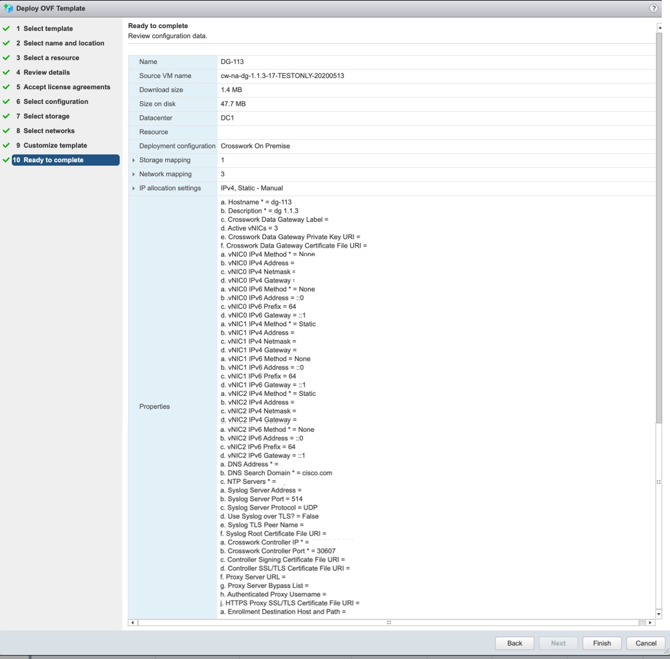This screenshot has height=659, width=670.
Task: Click the Hostname = dg-113 property line
Action: [256, 202]
